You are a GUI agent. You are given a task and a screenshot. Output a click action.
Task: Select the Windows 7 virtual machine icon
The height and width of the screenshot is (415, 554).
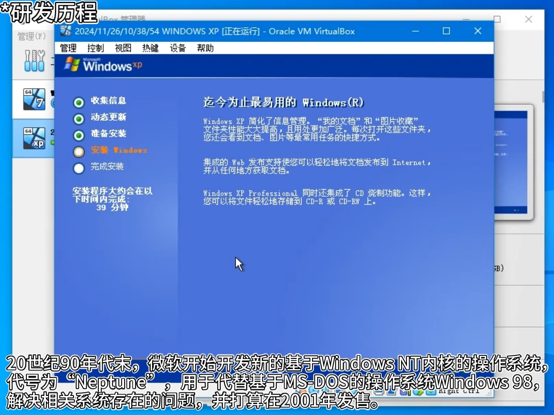34,99
